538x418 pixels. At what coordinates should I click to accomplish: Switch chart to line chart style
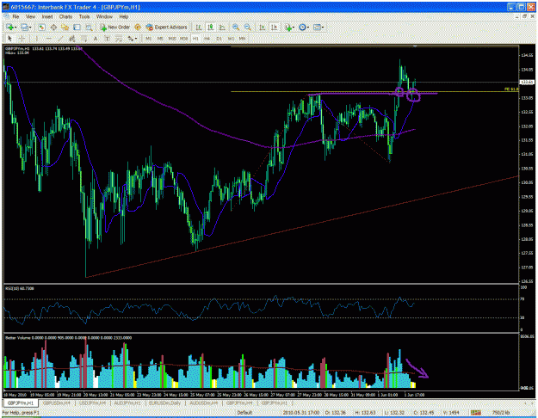222,27
